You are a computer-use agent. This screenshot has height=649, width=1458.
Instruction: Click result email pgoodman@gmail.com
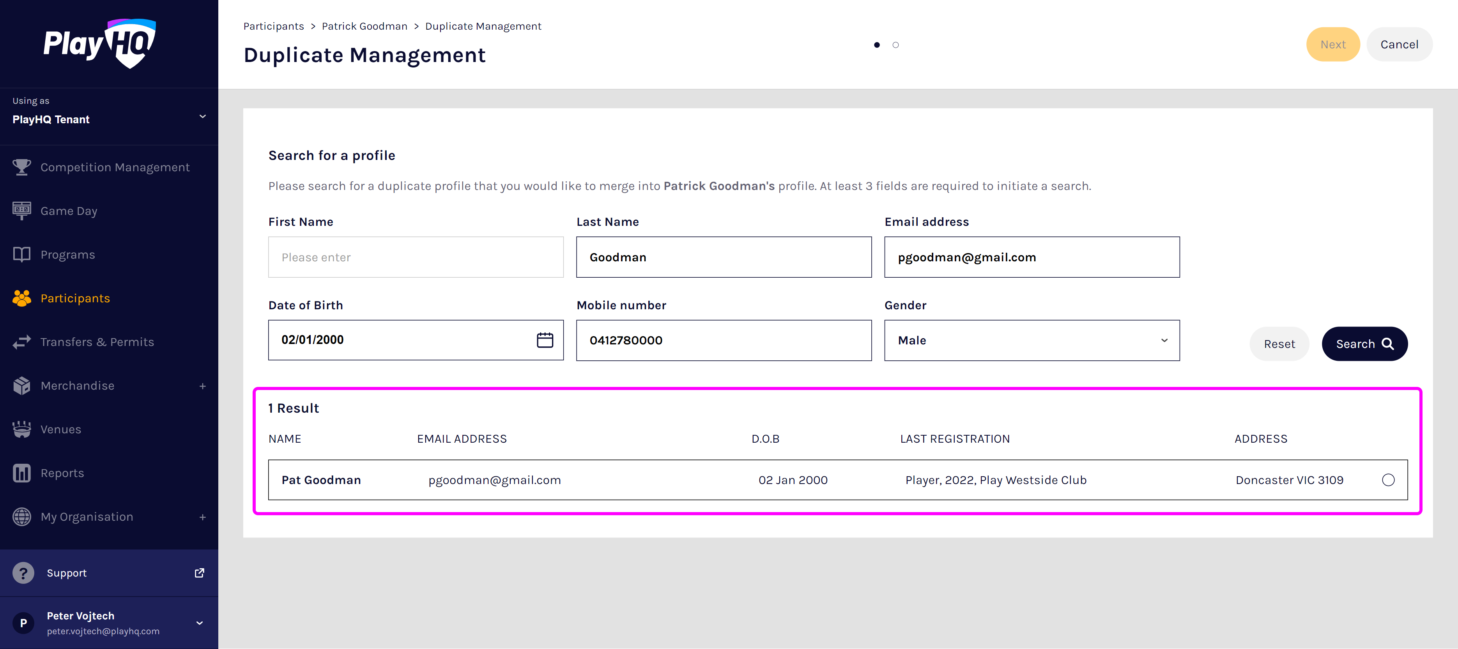click(494, 480)
